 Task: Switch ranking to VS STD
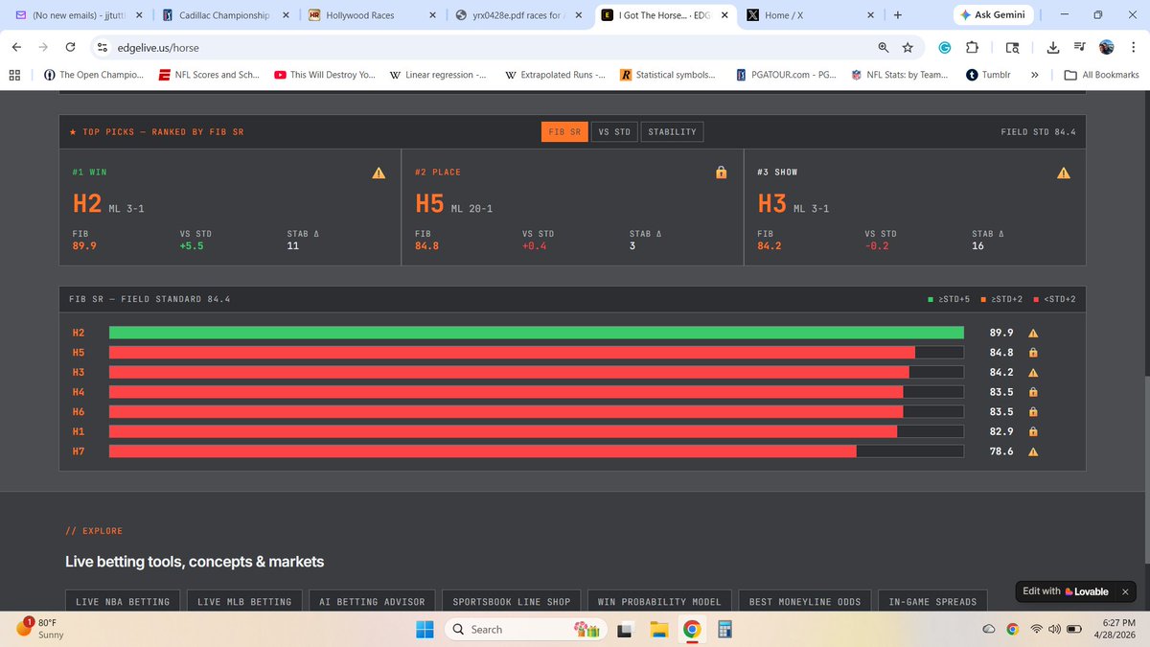pos(614,131)
